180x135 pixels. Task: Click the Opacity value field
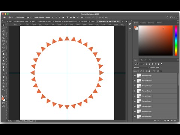pos(157,67)
